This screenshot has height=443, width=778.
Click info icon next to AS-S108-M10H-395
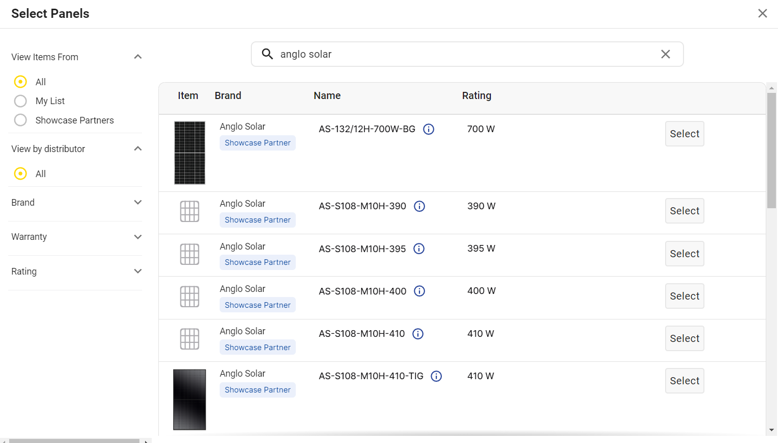click(419, 249)
